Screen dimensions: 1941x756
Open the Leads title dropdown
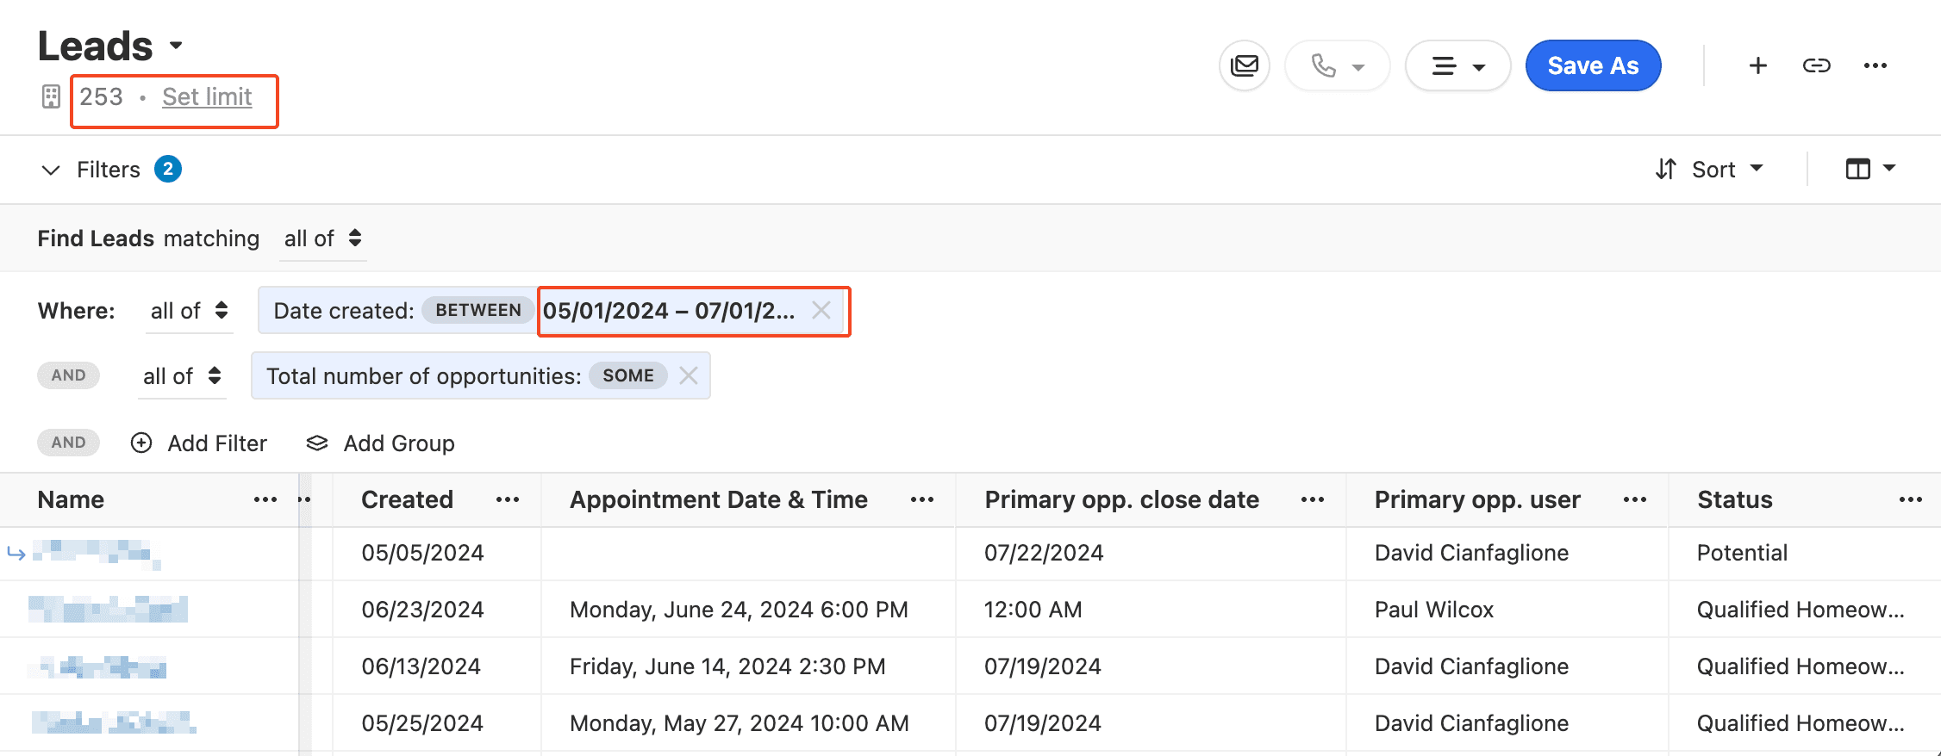coord(176,46)
